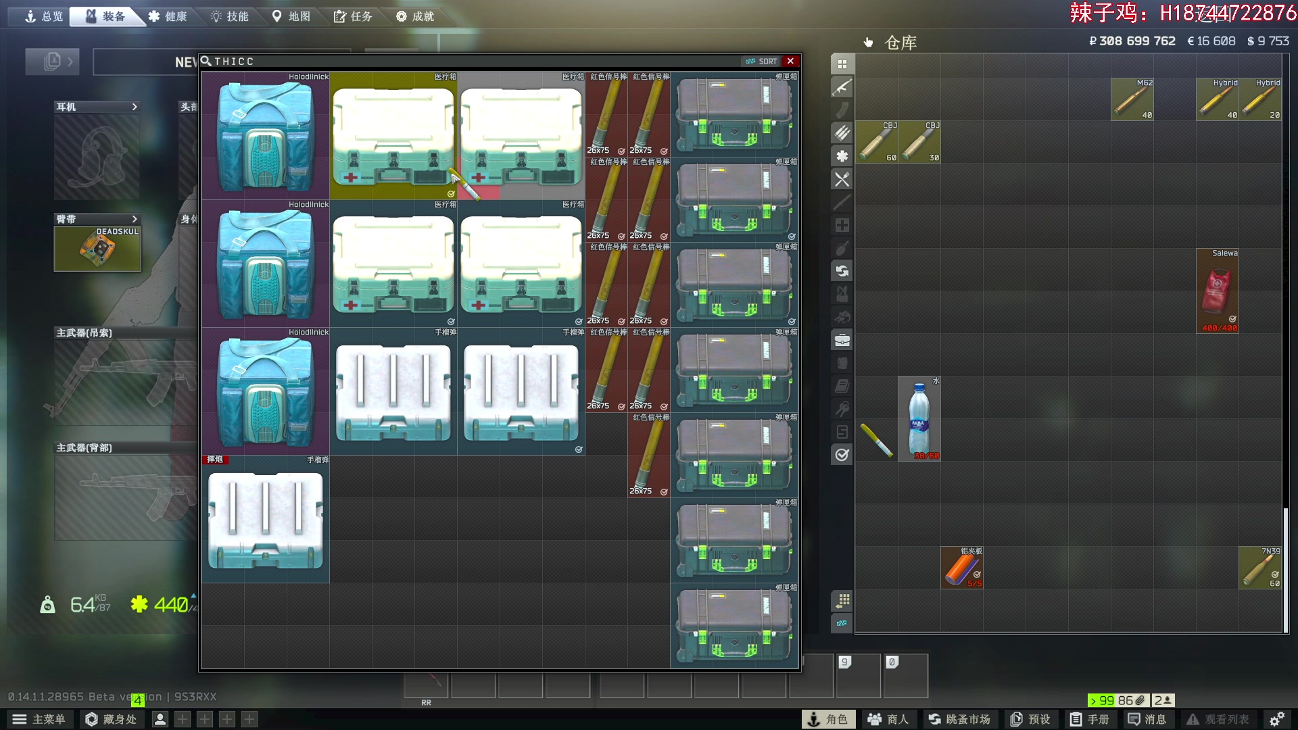Image resolution: width=1298 pixels, height=730 pixels.
Task: Filter stash by barter arrows icon
Action: 842,271
